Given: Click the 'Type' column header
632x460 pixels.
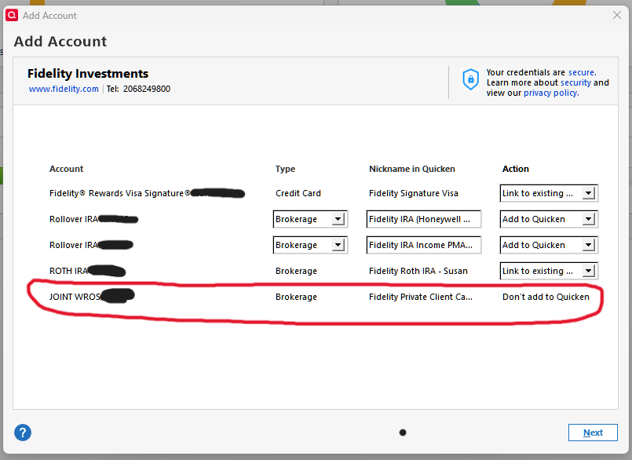Looking at the screenshot, I should [285, 169].
